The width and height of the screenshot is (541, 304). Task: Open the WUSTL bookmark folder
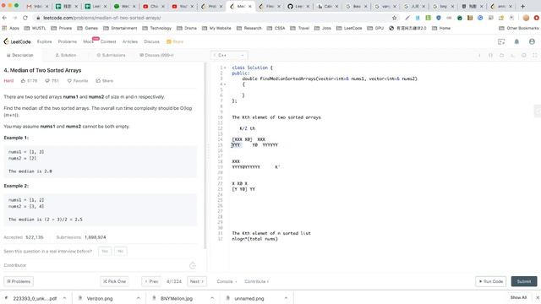point(36,28)
